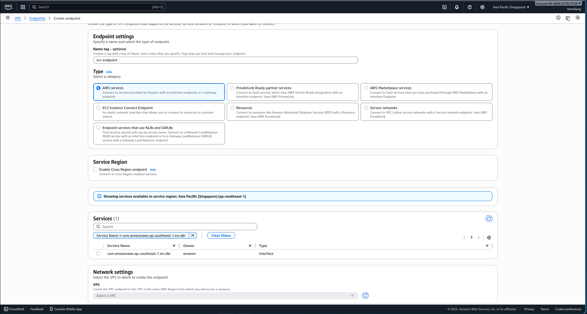Select the com.amazonaws.ap-southeast-1.ecr.dkr service row
The height and width of the screenshot is (314, 587).
[98, 253]
